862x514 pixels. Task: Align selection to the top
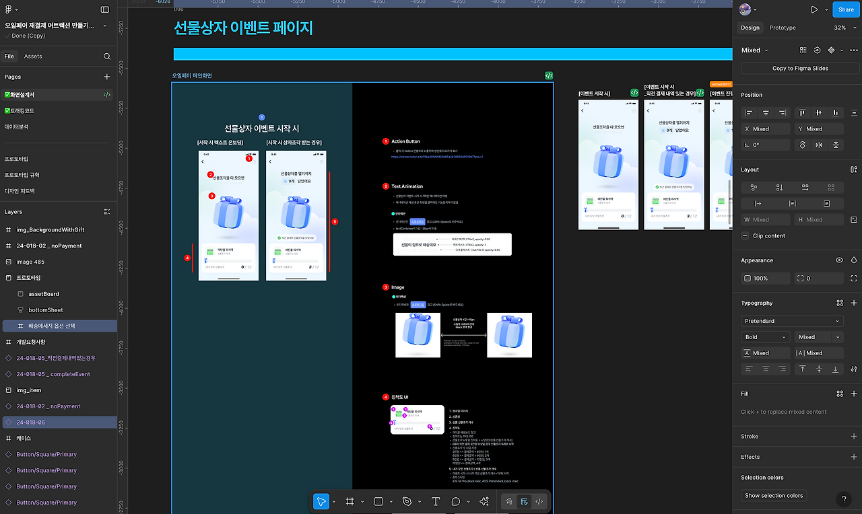point(803,112)
